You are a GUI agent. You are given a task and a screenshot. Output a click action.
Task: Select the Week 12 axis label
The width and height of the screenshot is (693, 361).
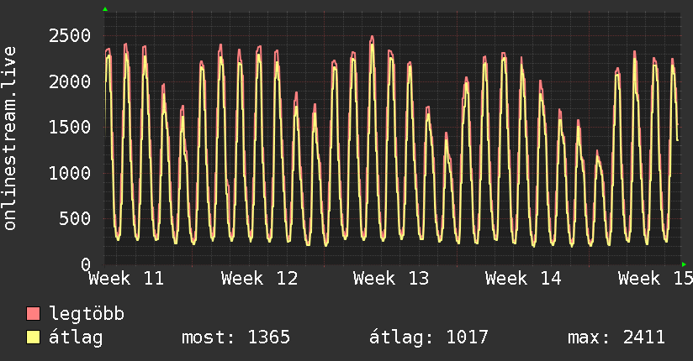(259, 279)
